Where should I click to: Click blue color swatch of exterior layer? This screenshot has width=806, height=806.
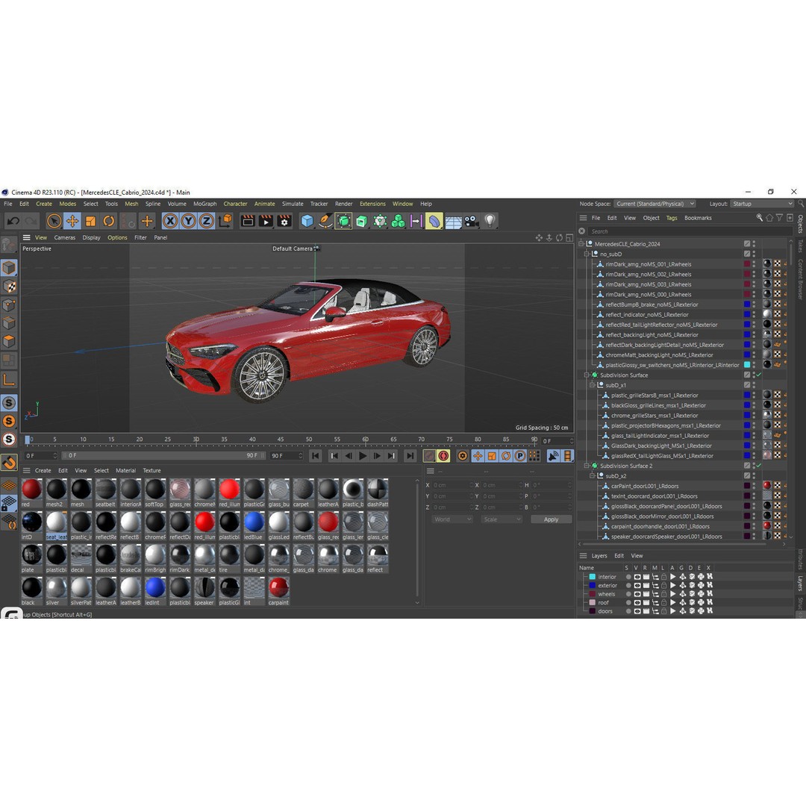click(x=592, y=586)
